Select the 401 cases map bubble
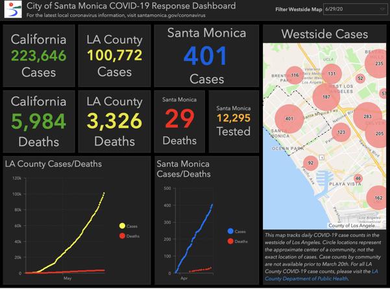This screenshot has height=289, width=390. click(289, 119)
